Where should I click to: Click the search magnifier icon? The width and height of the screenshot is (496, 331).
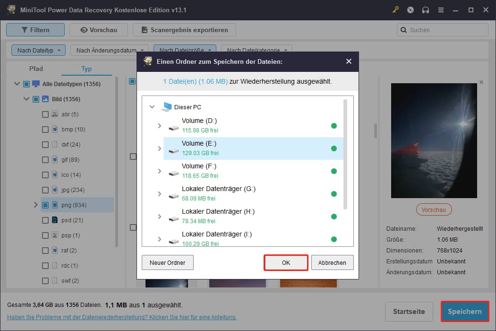pyautogui.click(x=403, y=30)
